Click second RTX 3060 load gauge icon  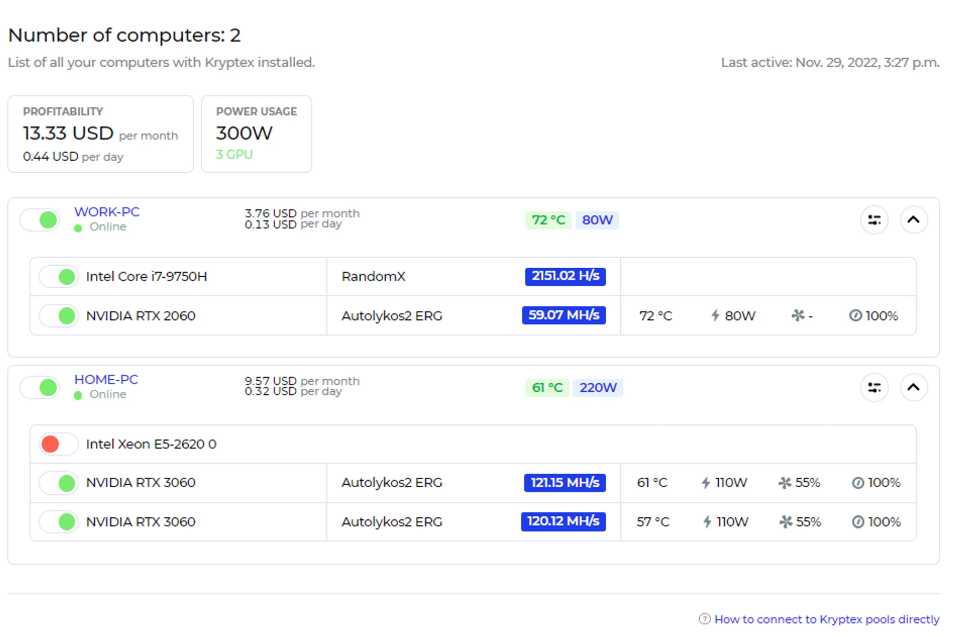coord(858,522)
